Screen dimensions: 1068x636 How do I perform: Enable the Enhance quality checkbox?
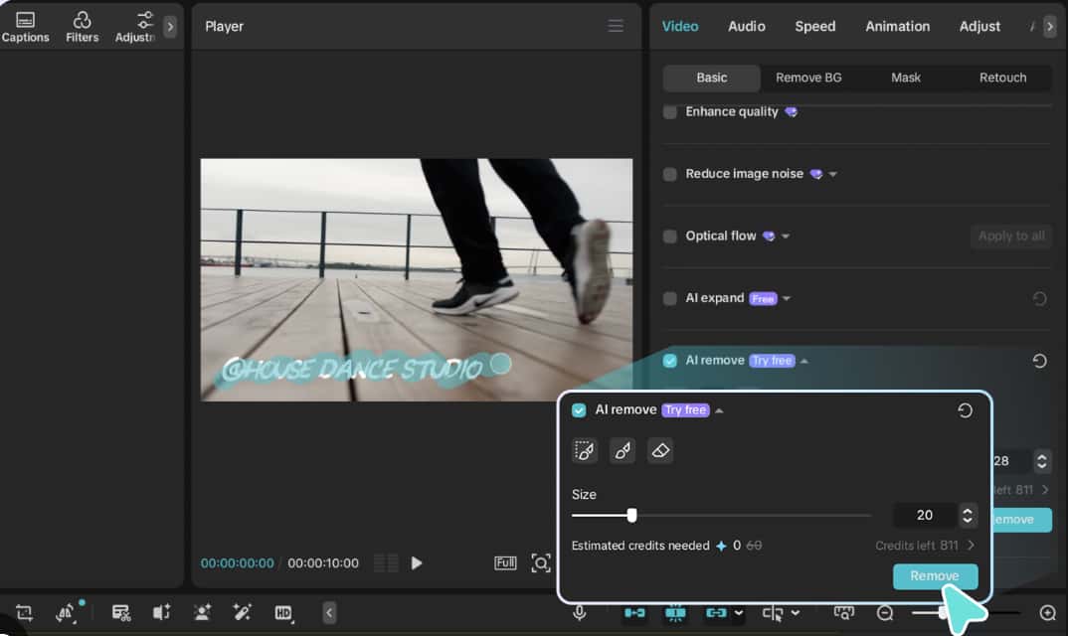click(669, 111)
